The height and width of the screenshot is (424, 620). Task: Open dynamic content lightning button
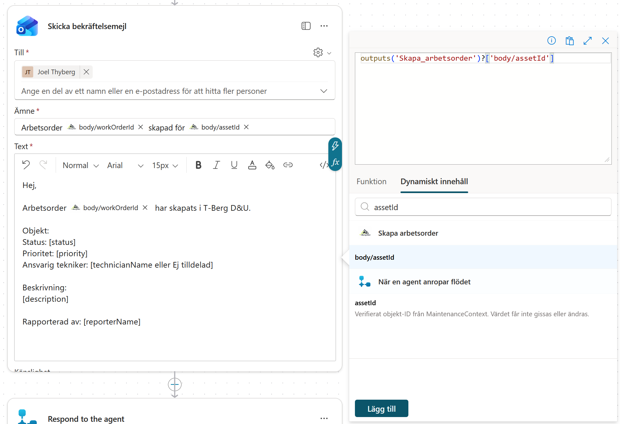coord(335,146)
